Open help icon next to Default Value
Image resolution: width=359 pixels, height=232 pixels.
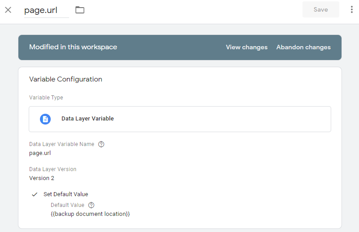[91, 205]
